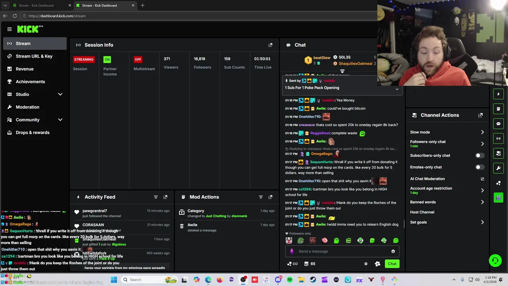508x286 pixels.
Task: Click the broadcast signal icon in right rail
Action: click(x=498, y=138)
